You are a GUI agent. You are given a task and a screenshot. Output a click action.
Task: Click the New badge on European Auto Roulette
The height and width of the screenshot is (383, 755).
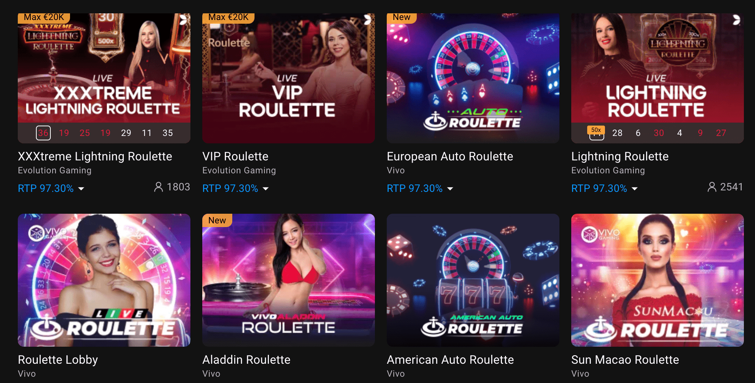402,17
